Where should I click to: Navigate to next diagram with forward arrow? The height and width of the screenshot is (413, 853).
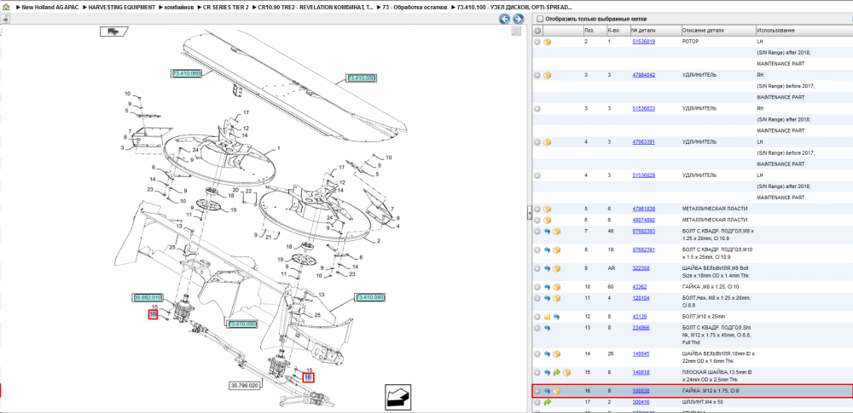pos(518,20)
